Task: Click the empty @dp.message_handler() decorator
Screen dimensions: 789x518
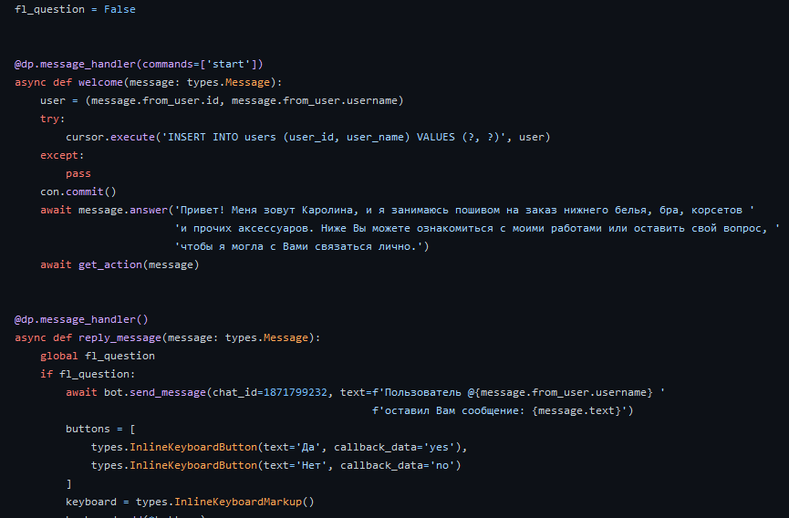Action: 81,320
